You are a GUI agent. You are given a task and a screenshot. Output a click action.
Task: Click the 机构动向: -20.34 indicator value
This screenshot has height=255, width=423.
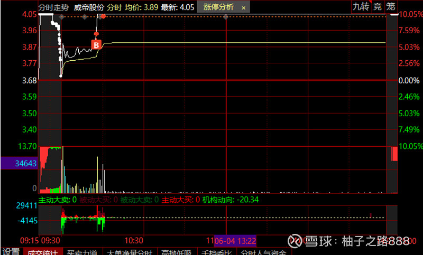point(231,200)
